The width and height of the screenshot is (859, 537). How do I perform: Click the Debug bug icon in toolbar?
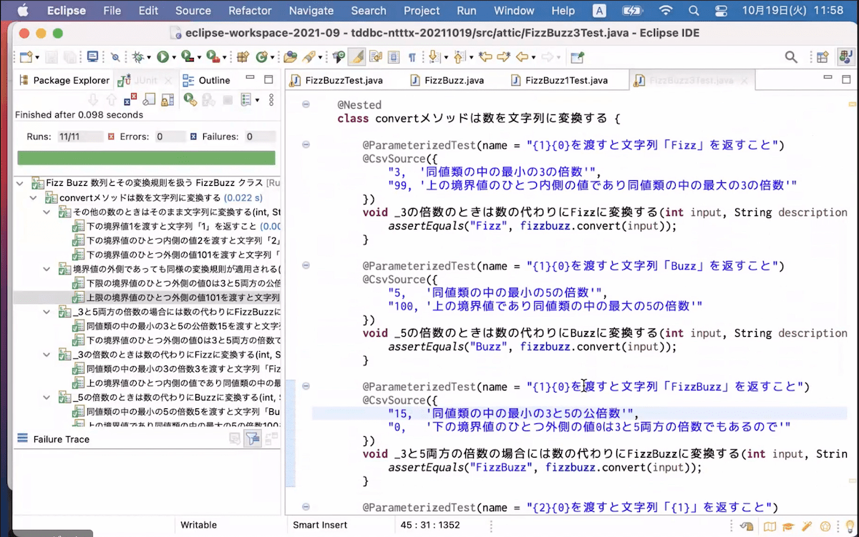137,57
